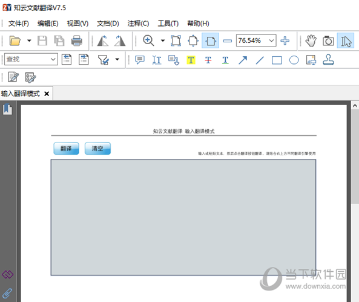Expand the open file dropdown arrow
Screen dimensions: 359x302
tap(29, 40)
